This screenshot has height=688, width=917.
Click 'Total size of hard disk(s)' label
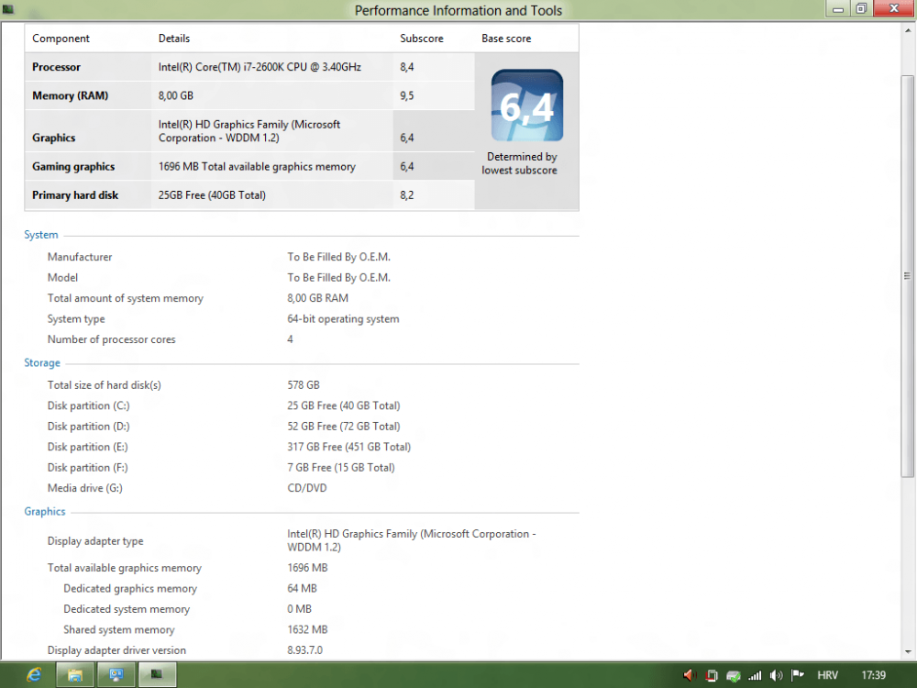click(x=105, y=385)
